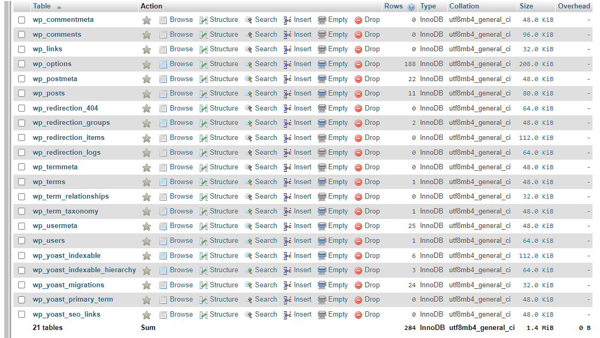This screenshot has width=600, height=338.
Task: Click the red Drop icon for wp_yoast_primary_term
Action: (358, 300)
